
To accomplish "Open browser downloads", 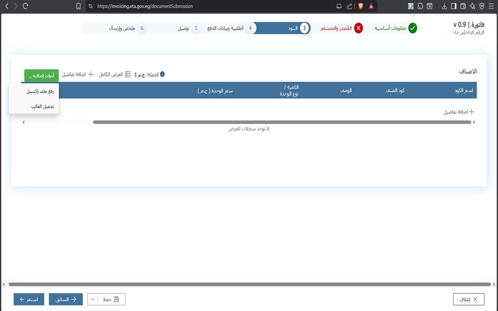I will [x=444, y=6].
